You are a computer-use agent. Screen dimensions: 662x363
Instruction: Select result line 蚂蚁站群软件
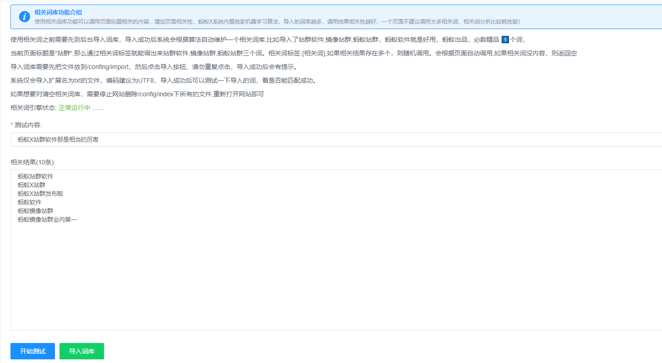tap(35, 176)
